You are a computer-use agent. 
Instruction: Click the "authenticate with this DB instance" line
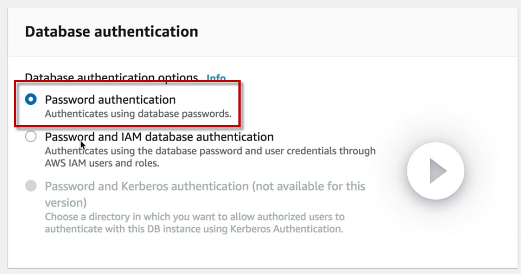point(194,229)
